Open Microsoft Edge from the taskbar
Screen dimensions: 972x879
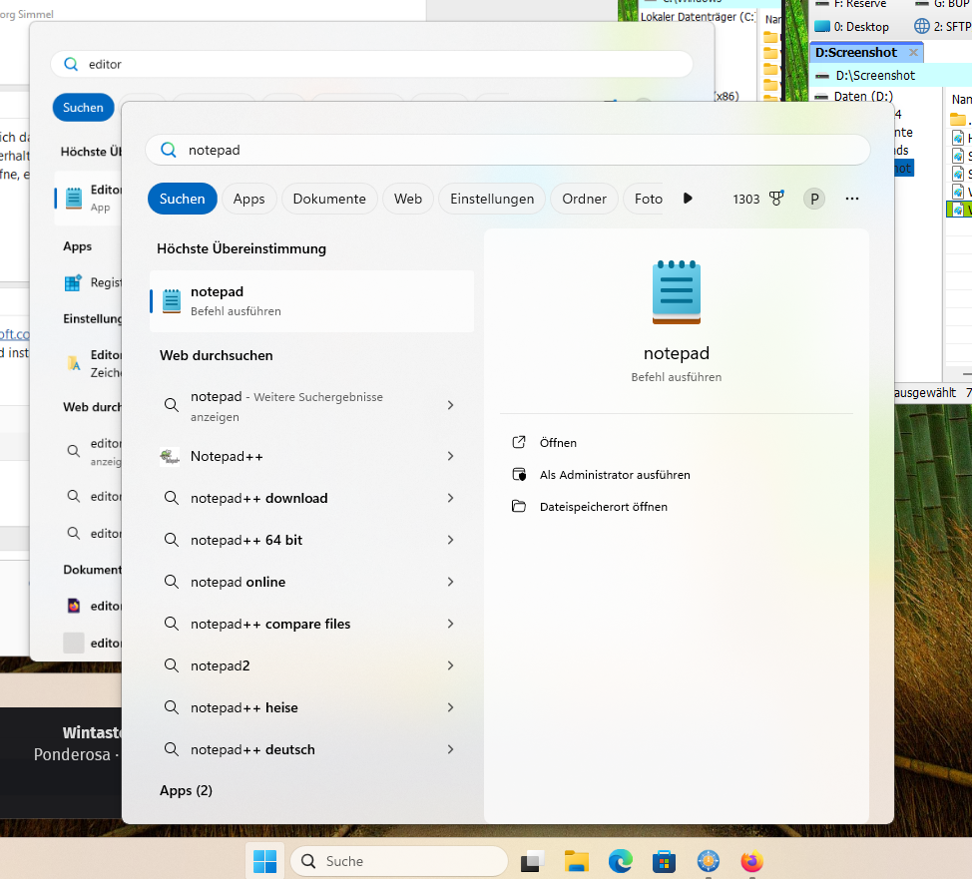click(x=620, y=862)
